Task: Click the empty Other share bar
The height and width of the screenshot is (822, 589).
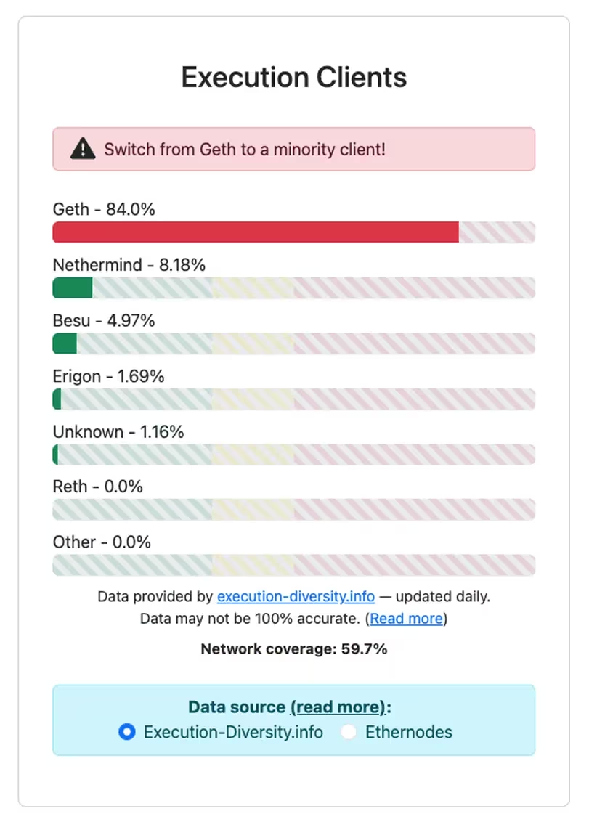Action: [x=293, y=565]
